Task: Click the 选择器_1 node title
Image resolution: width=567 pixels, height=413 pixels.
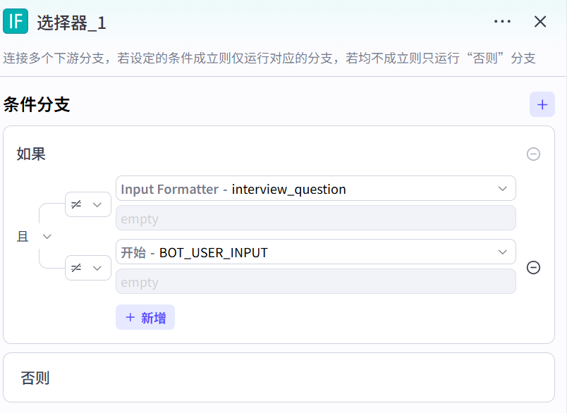Action: [x=71, y=23]
